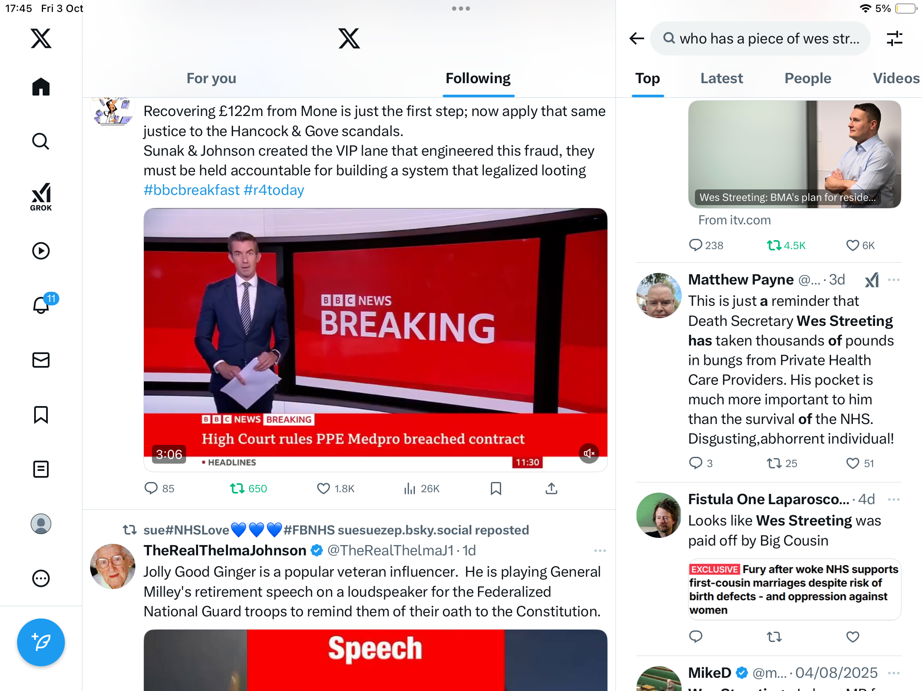Open Bookmarks in the left sidebar

[x=41, y=415]
